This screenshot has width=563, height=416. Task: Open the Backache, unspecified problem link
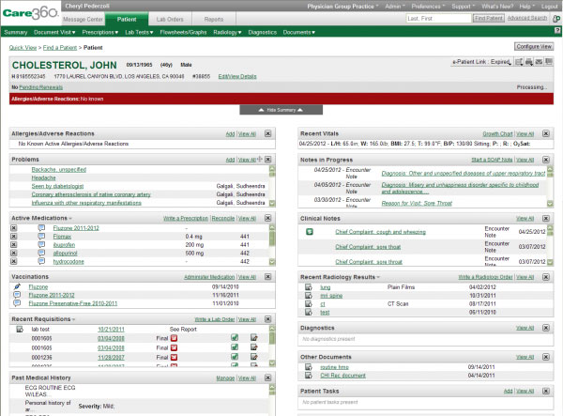pyautogui.click(x=59, y=170)
